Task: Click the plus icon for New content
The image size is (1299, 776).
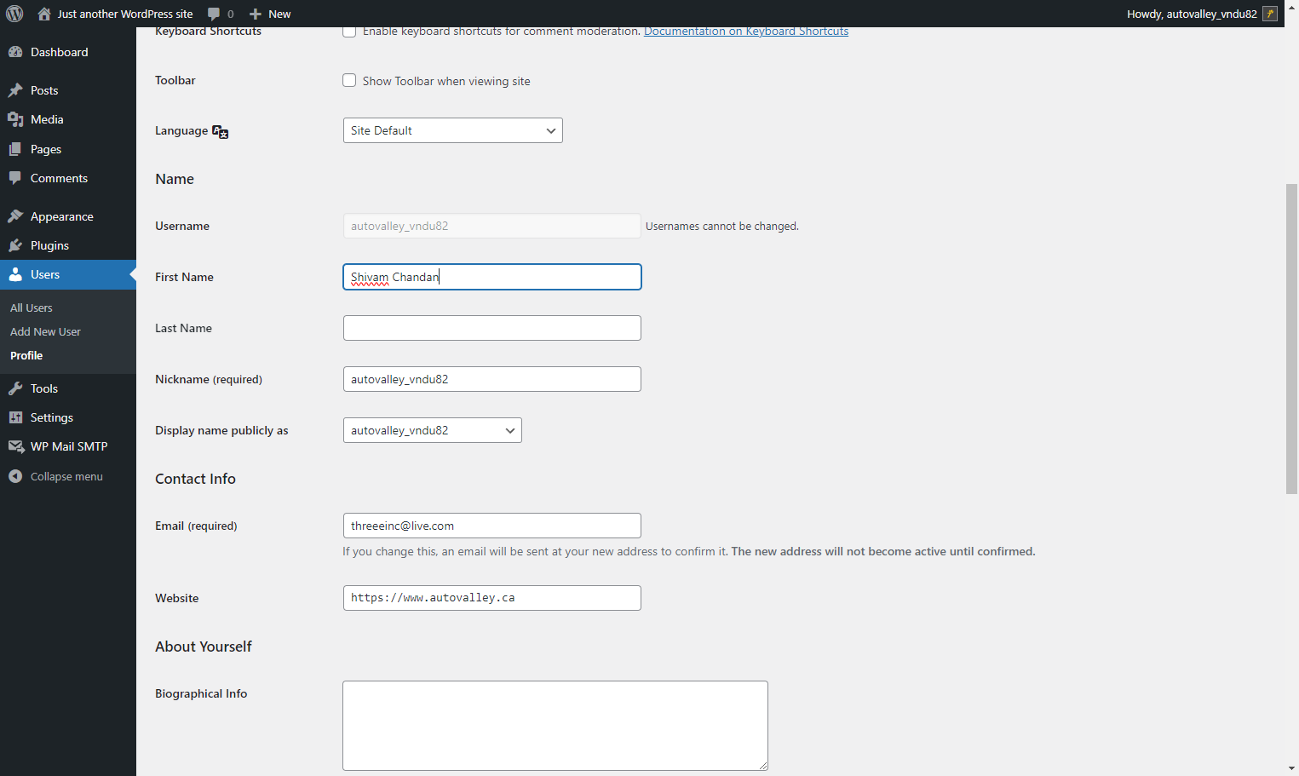Action: click(x=255, y=14)
